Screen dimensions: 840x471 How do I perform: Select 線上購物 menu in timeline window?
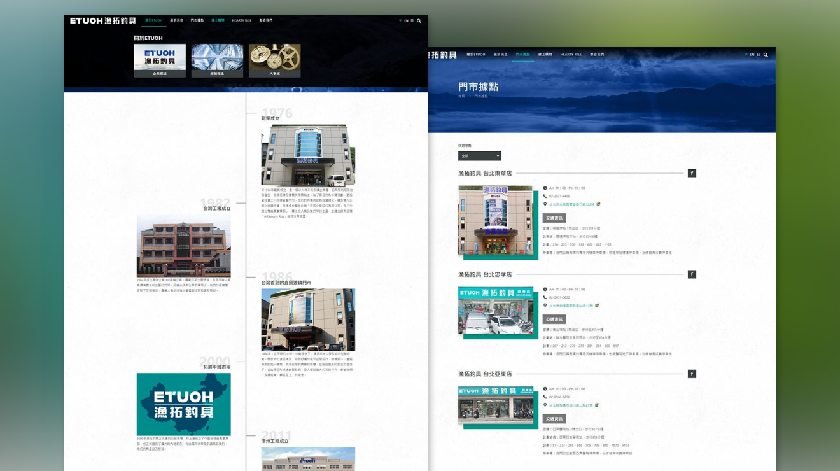point(218,20)
